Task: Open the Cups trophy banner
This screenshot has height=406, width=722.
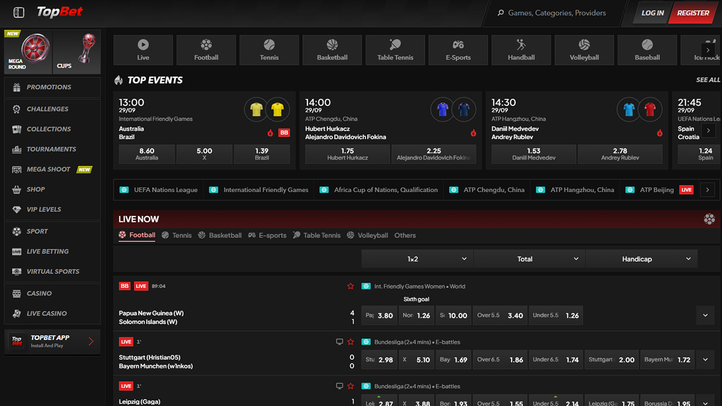Action: pyautogui.click(x=77, y=52)
